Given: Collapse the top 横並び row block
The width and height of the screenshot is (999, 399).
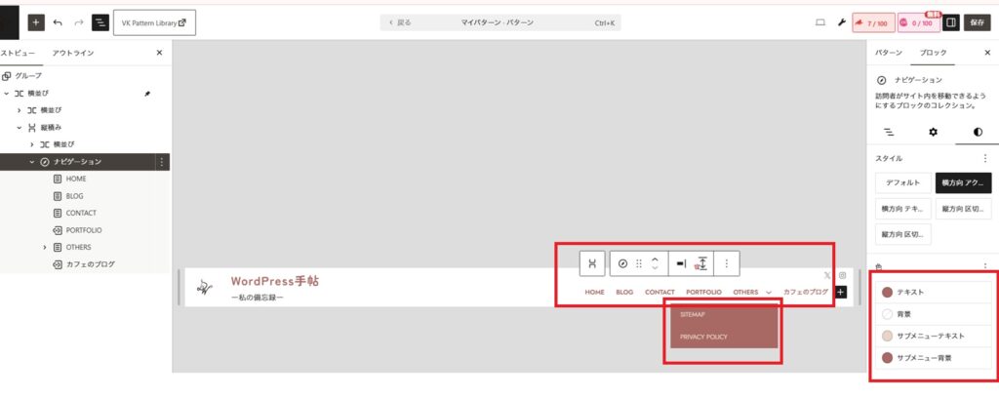Looking at the screenshot, I should pyautogui.click(x=7, y=93).
